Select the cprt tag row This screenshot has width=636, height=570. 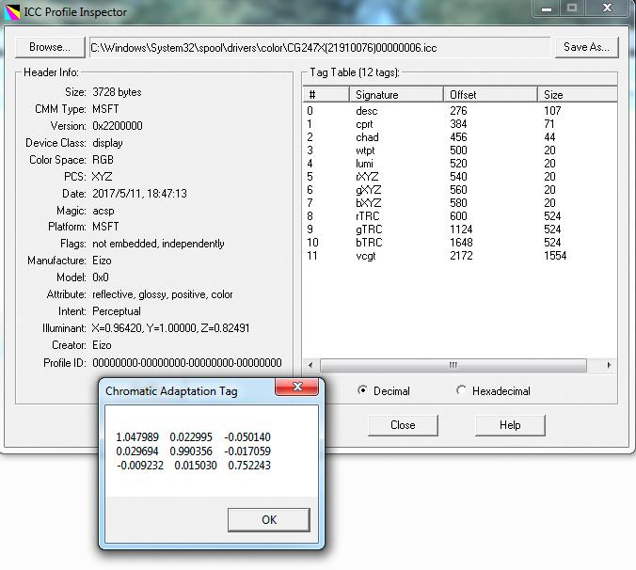(460, 124)
